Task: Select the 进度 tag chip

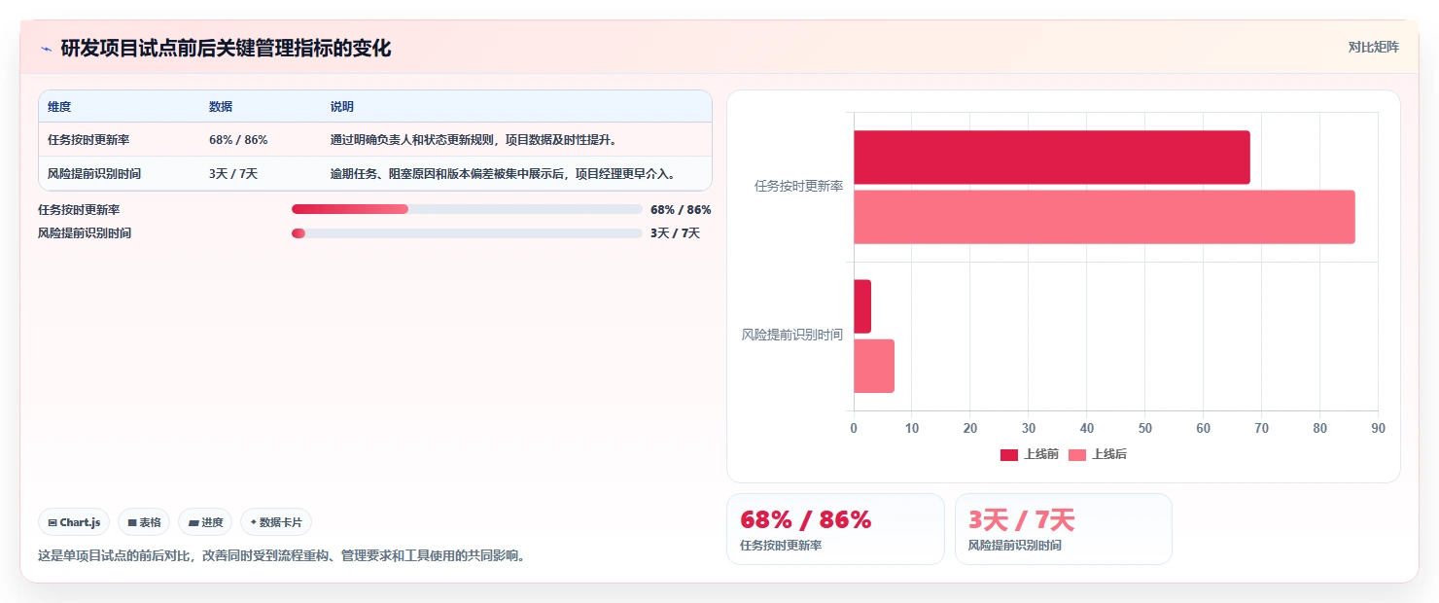Action: coord(205,522)
